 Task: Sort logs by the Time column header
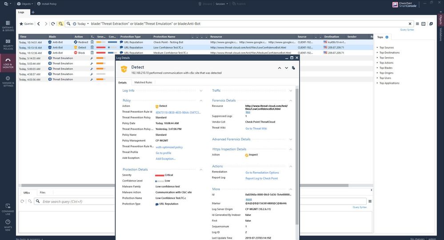pyautogui.click(x=33, y=37)
